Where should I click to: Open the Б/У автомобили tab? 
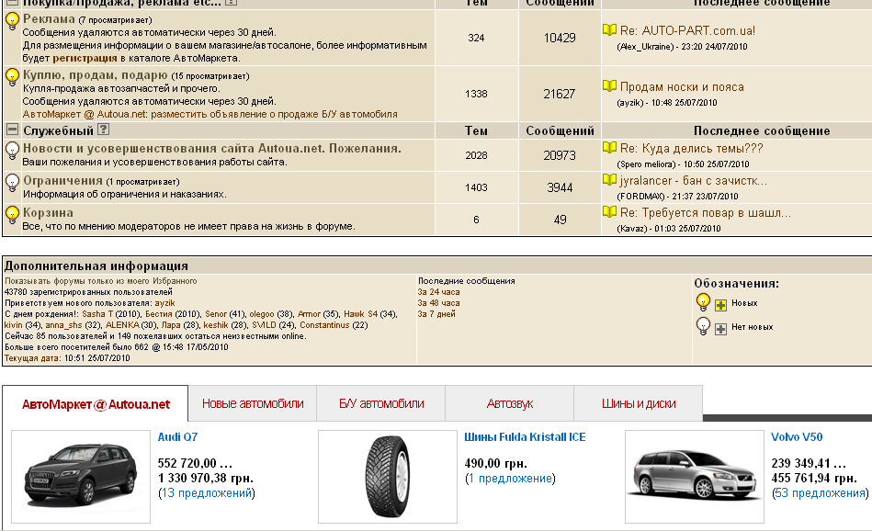pyautogui.click(x=381, y=403)
